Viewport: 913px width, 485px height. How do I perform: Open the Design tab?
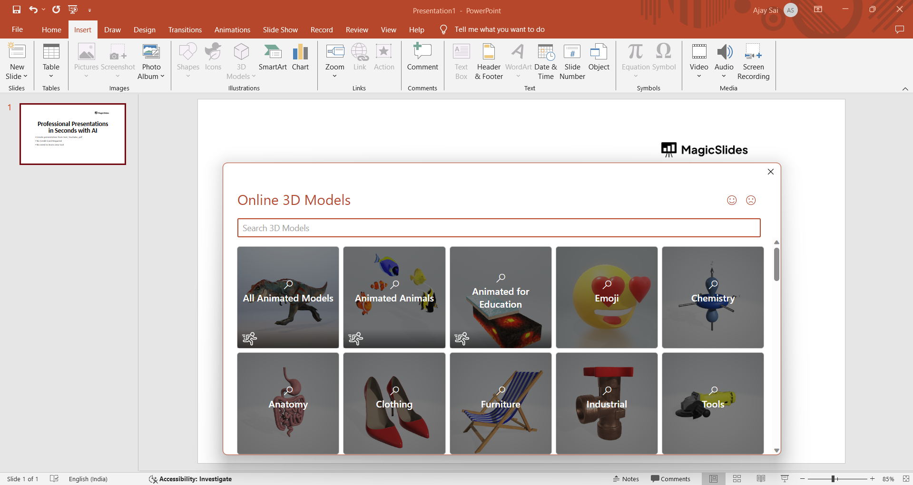pos(144,29)
